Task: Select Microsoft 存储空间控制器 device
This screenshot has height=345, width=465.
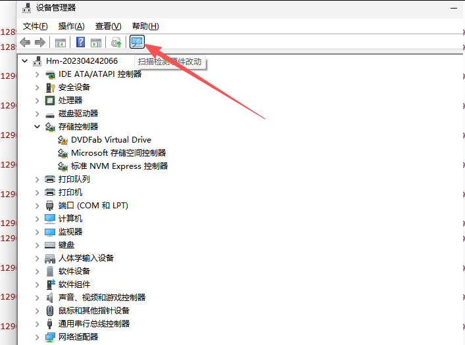Action: pos(118,153)
